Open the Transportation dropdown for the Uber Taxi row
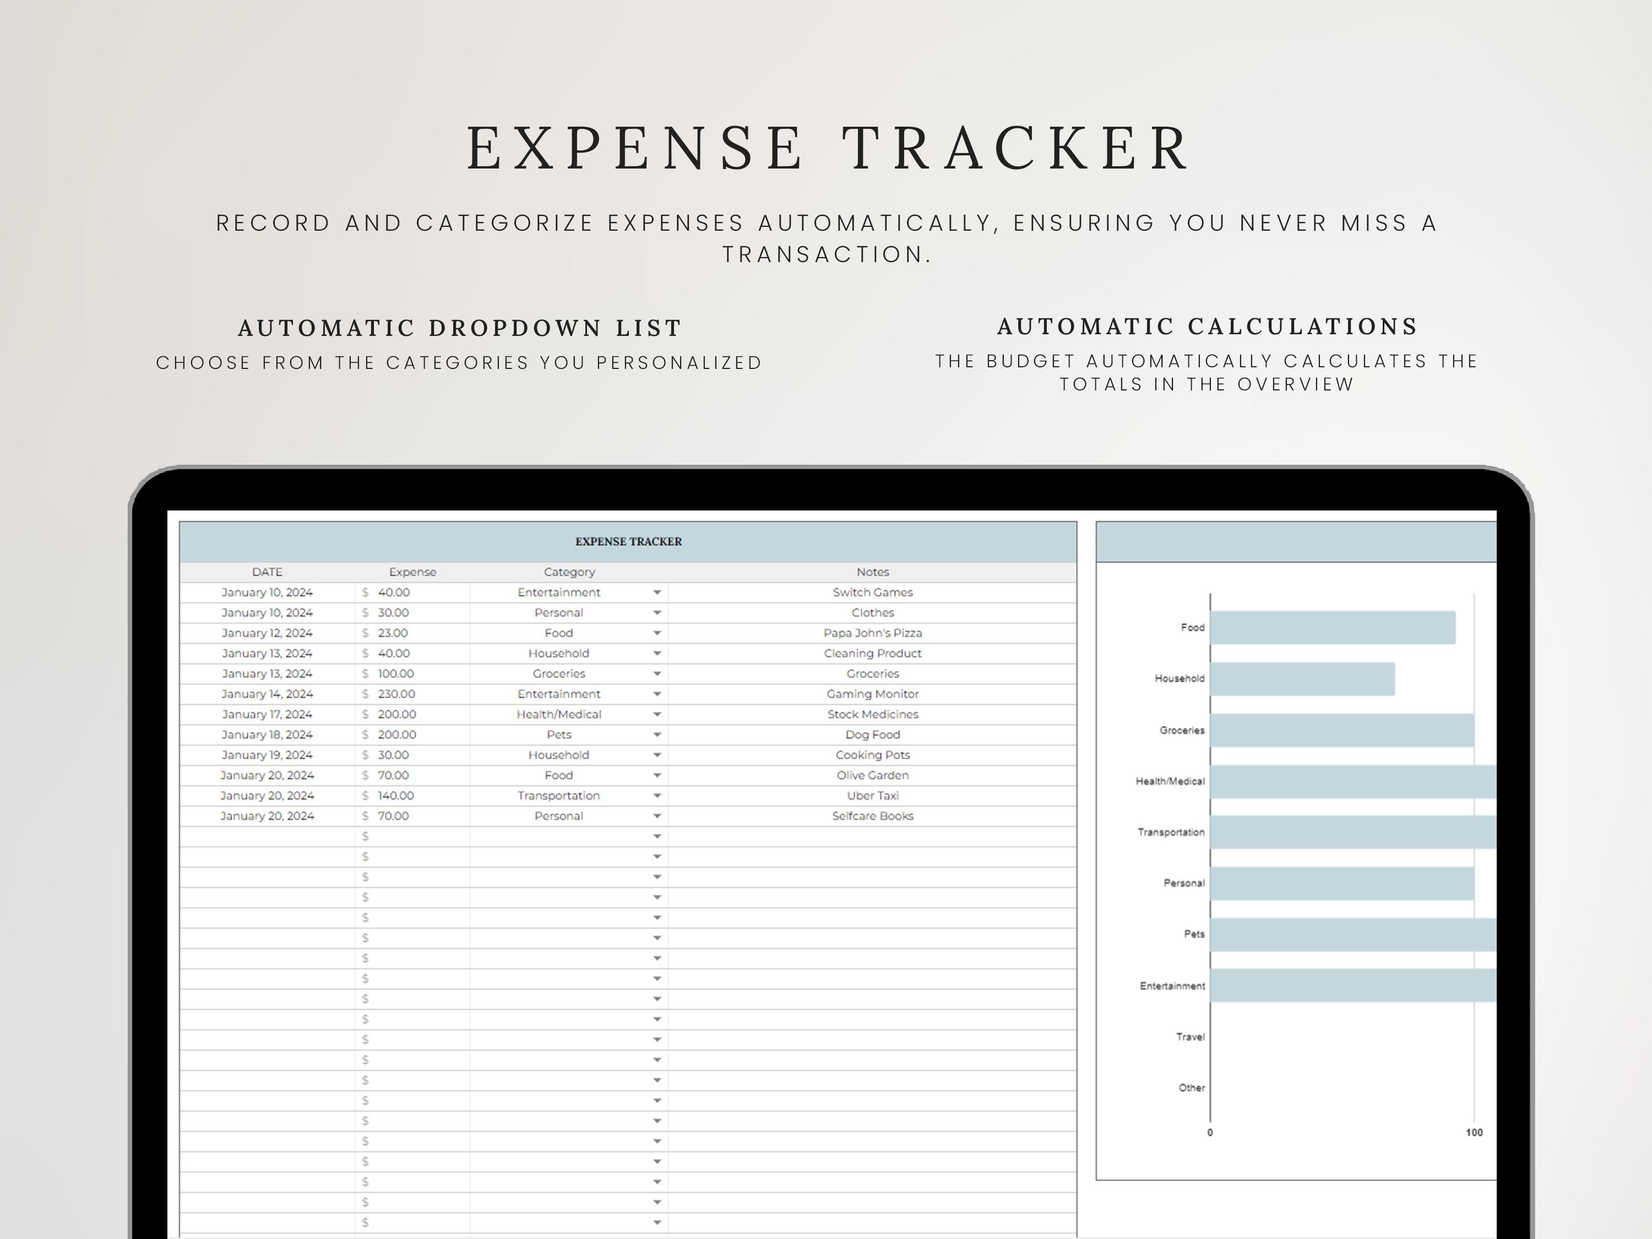This screenshot has width=1652, height=1239. click(657, 795)
